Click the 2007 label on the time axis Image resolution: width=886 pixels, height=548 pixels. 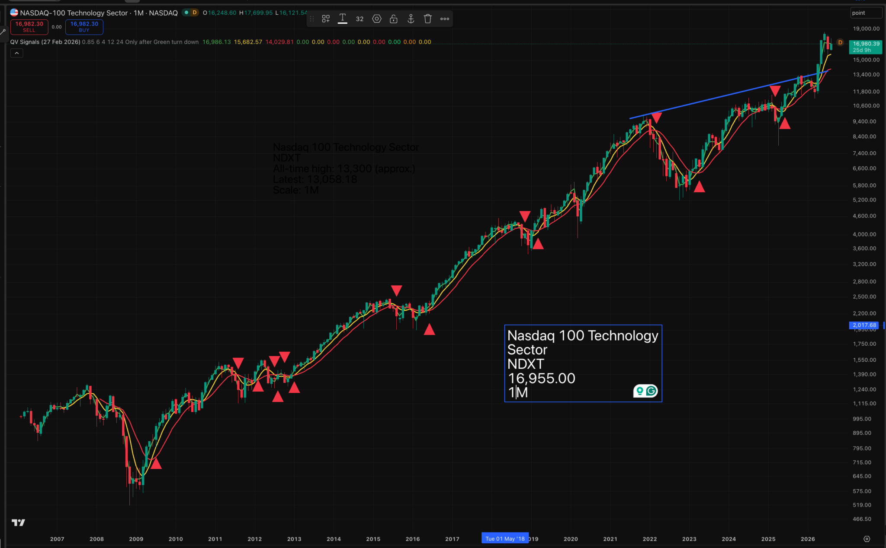pyautogui.click(x=57, y=539)
